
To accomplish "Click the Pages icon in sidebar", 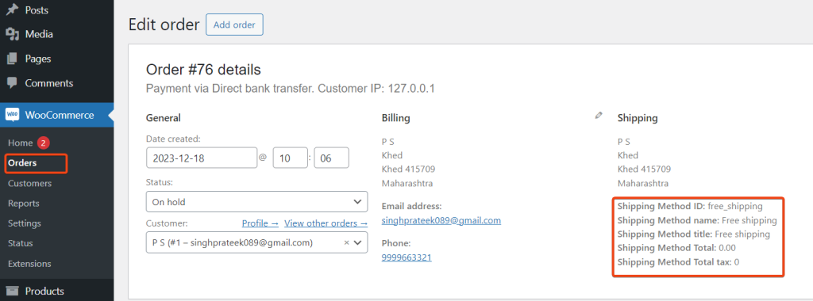I will [x=12, y=59].
